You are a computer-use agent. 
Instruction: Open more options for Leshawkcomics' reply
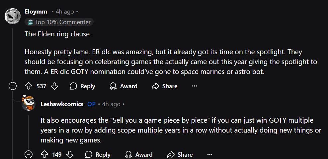(209, 154)
